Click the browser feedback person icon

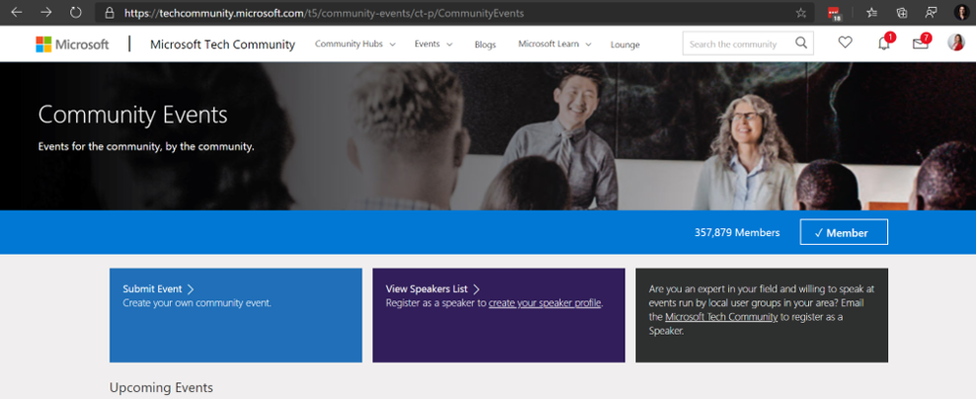point(931,13)
